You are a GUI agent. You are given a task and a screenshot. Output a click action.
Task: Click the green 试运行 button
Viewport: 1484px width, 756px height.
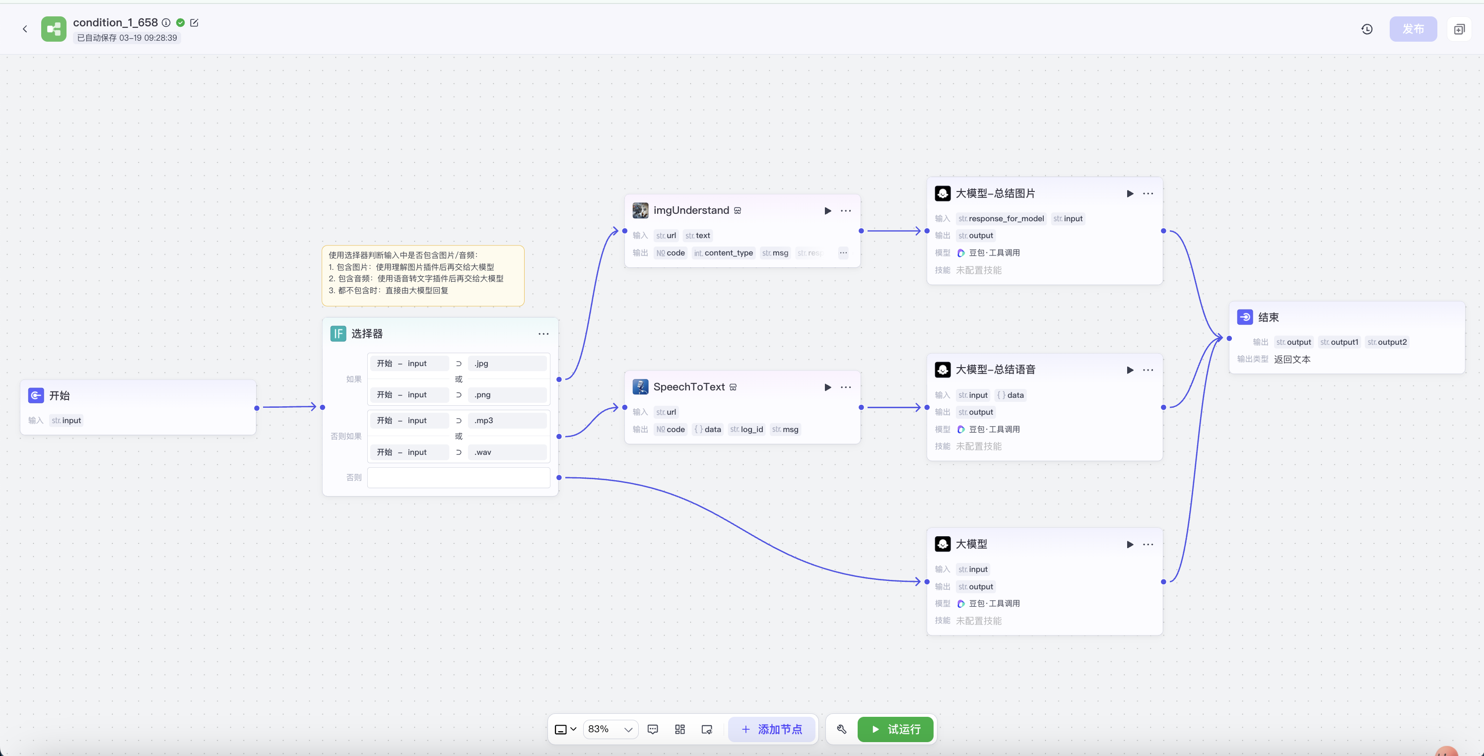(x=895, y=729)
